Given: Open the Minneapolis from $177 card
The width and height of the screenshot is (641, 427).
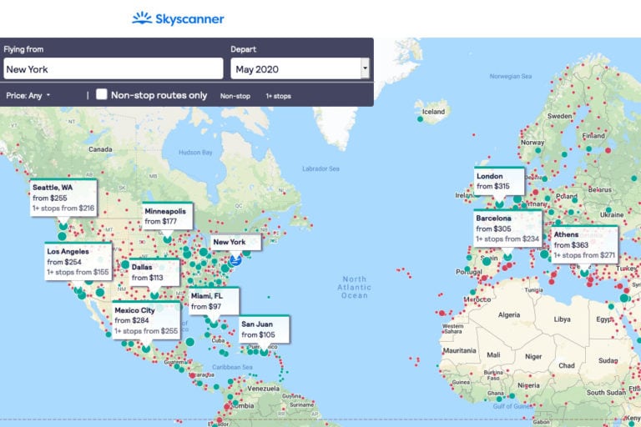Looking at the screenshot, I should [x=167, y=216].
